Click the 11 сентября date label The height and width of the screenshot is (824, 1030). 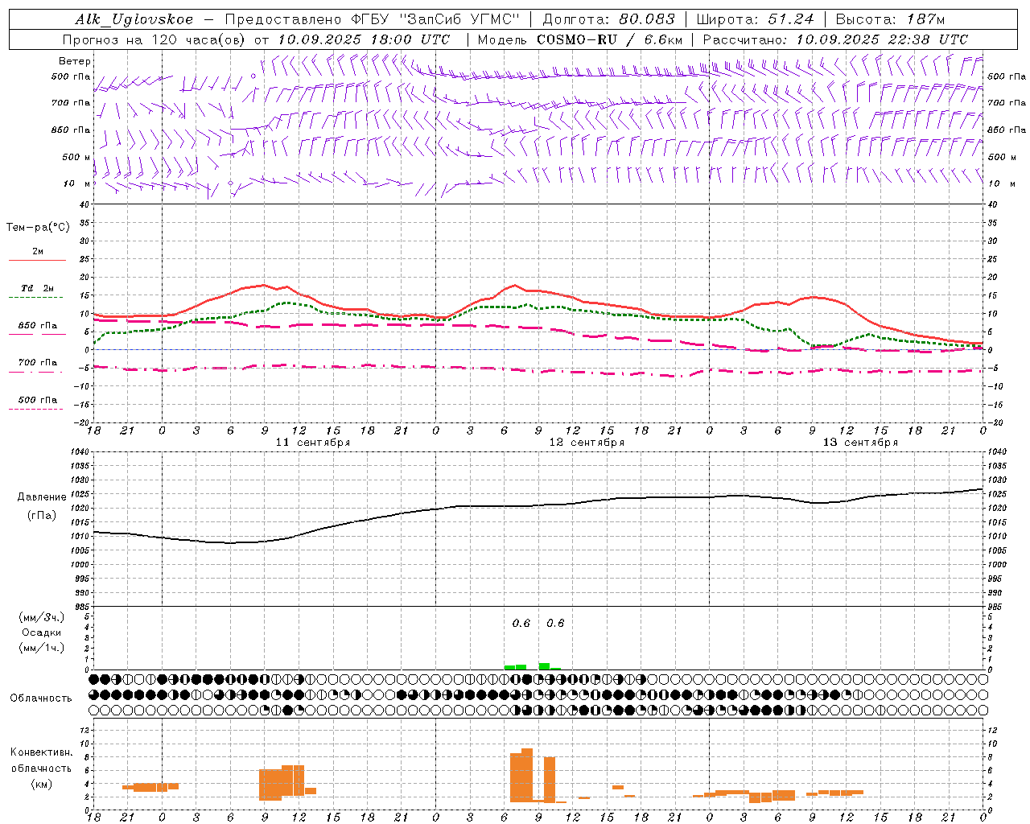[x=313, y=443]
